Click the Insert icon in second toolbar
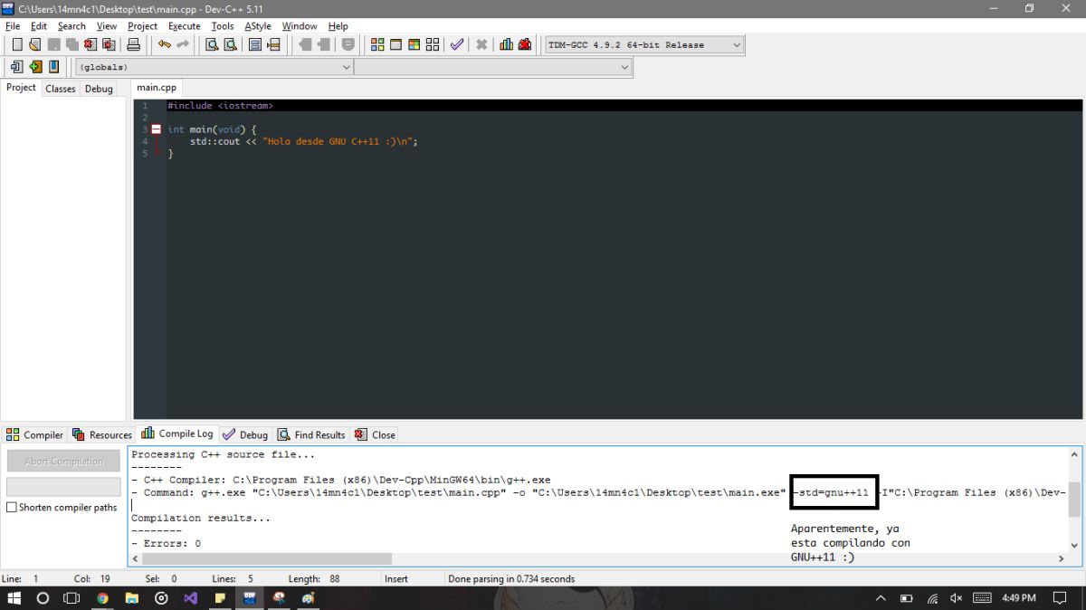This screenshot has width=1086, height=610. click(x=16, y=67)
